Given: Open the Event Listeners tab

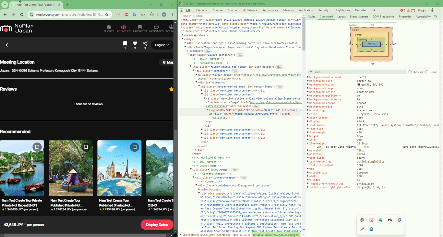Looking at the screenshot, I should 359,17.
